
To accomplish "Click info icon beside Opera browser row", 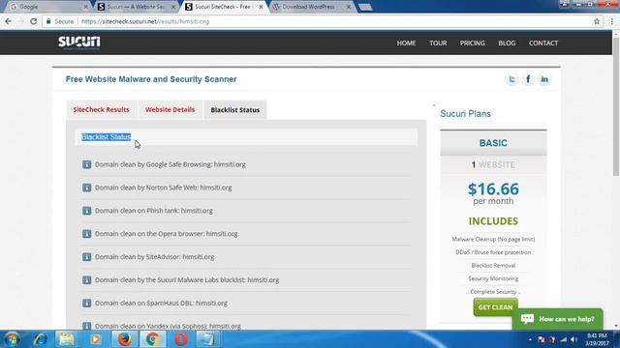I will [86, 234].
